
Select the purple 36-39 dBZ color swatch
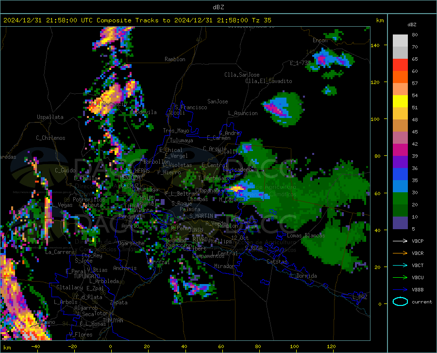pos(400,162)
